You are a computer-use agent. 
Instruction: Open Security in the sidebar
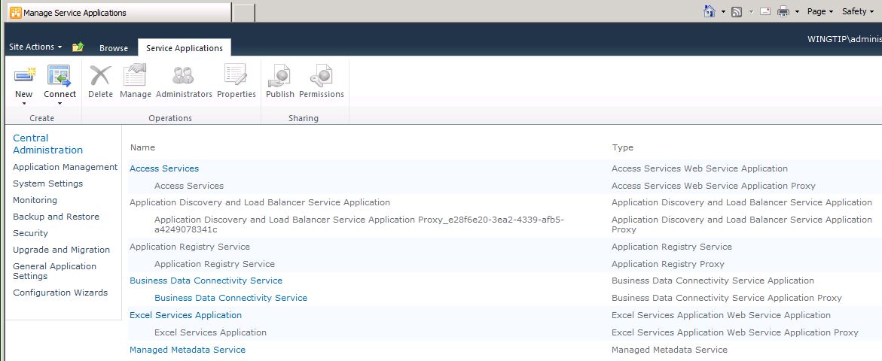30,233
